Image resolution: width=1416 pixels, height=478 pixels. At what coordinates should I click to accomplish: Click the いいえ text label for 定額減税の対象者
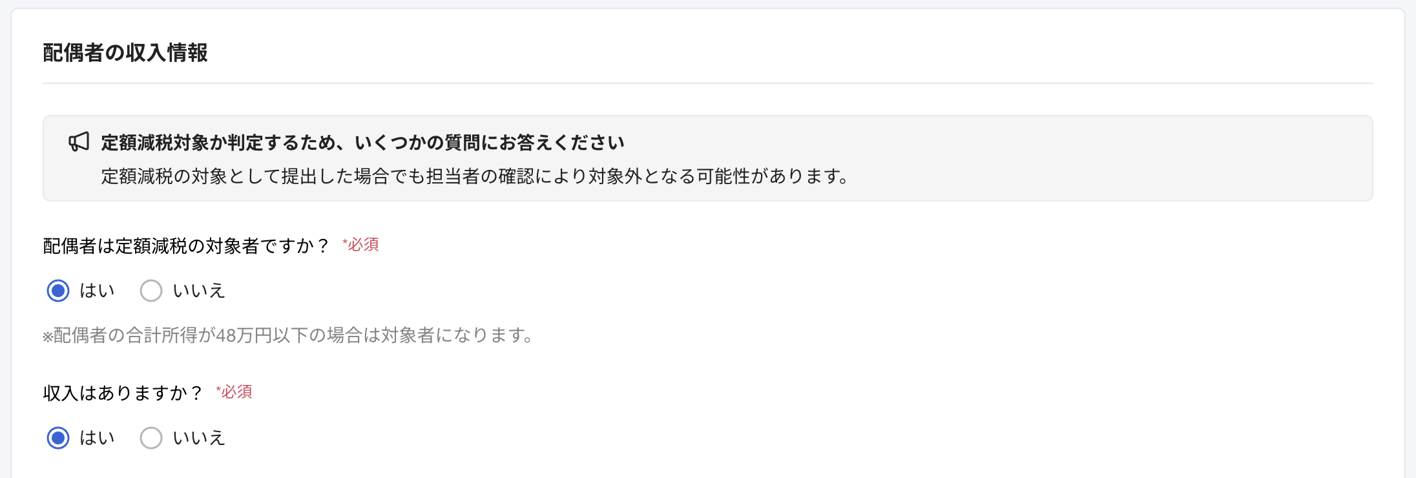coord(198,291)
